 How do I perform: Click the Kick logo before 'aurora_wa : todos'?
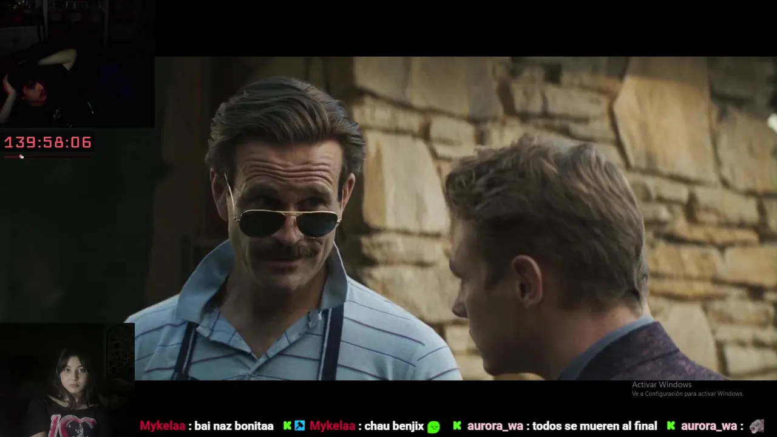(457, 426)
